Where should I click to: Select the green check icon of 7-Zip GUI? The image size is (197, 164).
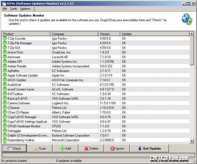(x=5, y=48)
